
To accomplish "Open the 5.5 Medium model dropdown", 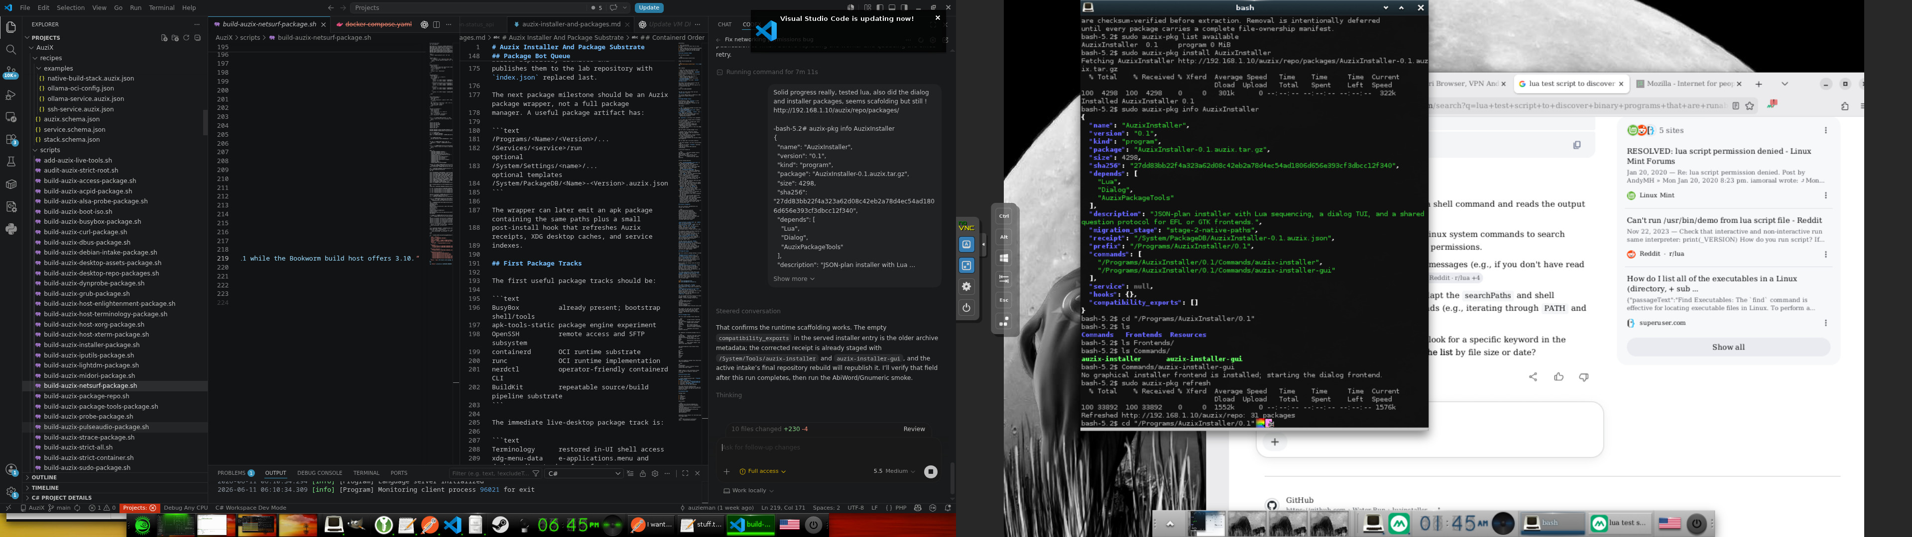I will tap(894, 472).
